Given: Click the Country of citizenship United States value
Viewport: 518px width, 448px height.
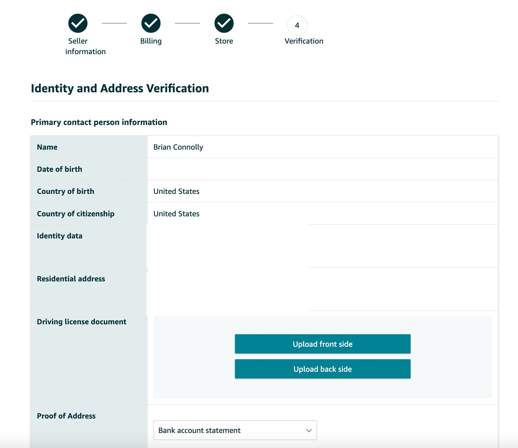Looking at the screenshot, I should point(176,214).
